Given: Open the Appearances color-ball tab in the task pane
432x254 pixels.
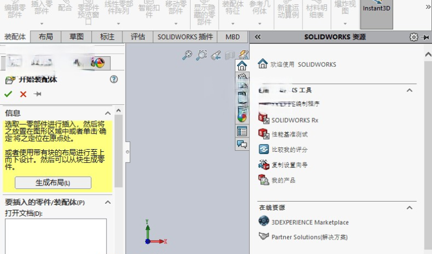Looking at the screenshot, I should [242, 118].
